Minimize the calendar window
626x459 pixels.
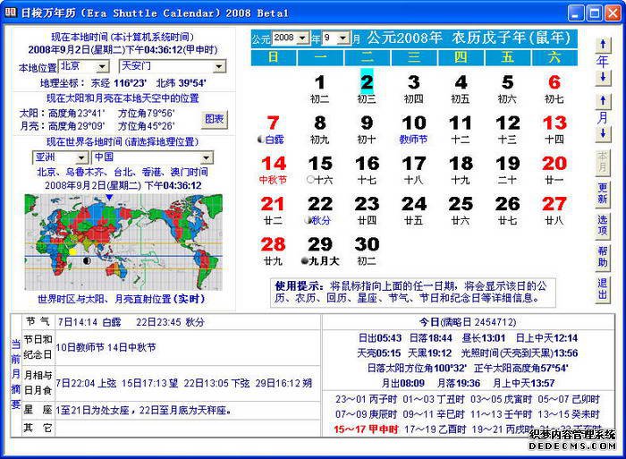tap(575, 13)
